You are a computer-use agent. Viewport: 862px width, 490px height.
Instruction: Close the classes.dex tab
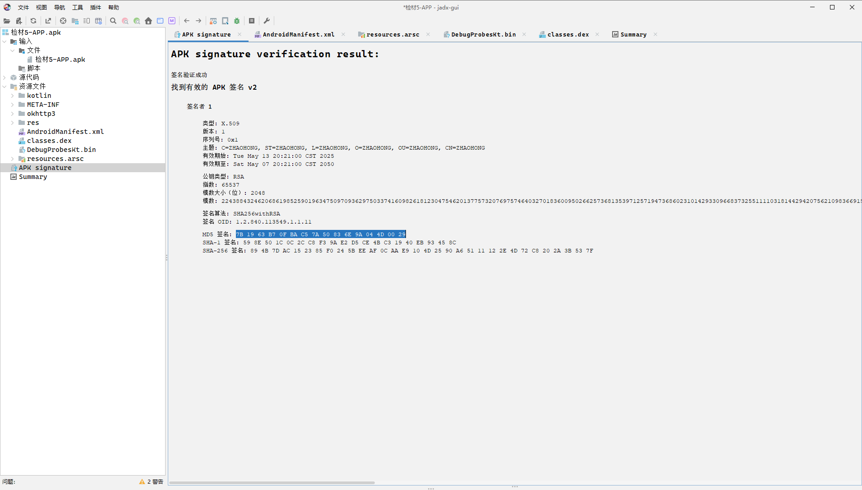pos(597,34)
